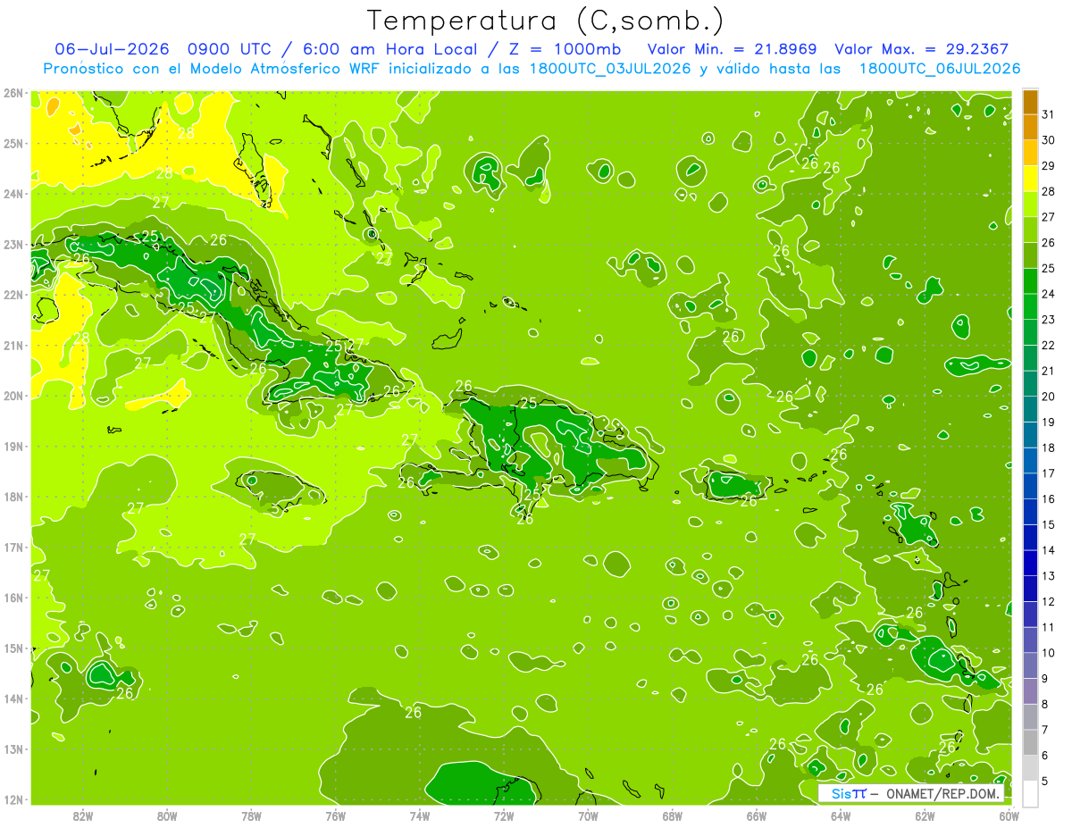Click the '70W' longitude axis label
Screen dimensions: 1072x828
click(588, 815)
